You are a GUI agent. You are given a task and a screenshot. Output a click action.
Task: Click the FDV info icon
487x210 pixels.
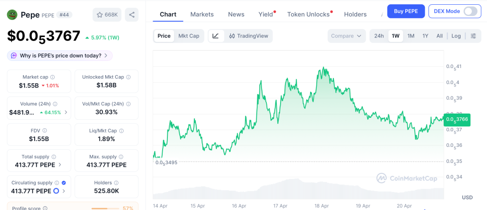[x=45, y=130]
